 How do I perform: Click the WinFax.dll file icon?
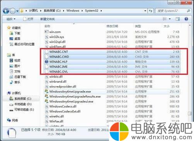(46, 121)
